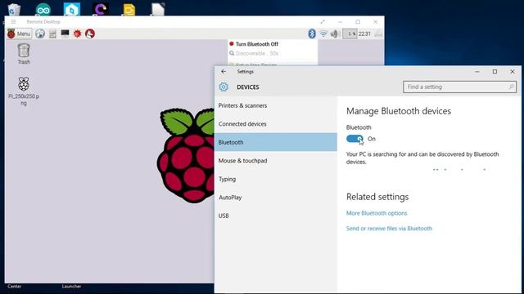Open the Raspberry Pi Menu button
The image size is (524, 294).
coord(20,33)
